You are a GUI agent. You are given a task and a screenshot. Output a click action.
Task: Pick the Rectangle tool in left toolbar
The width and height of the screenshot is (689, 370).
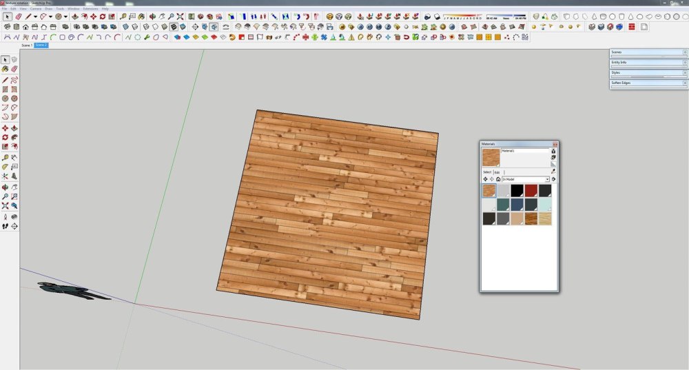click(x=5, y=89)
